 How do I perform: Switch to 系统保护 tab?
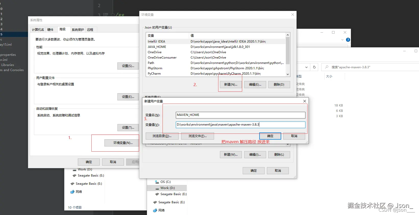pos(78,30)
